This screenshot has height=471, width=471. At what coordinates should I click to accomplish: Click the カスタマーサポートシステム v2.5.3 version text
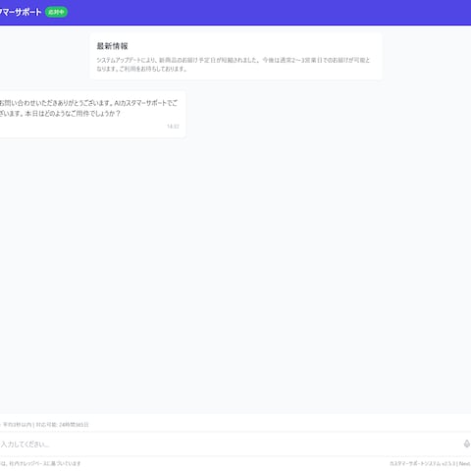[x=422, y=463]
